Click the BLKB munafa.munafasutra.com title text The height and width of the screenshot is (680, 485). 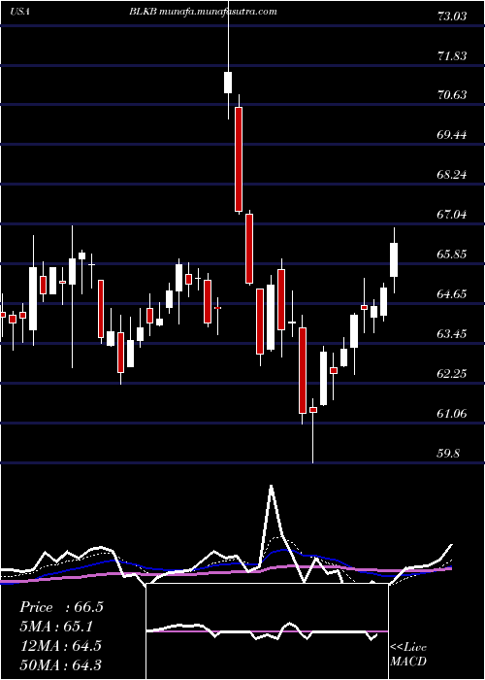pyautogui.click(x=203, y=12)
